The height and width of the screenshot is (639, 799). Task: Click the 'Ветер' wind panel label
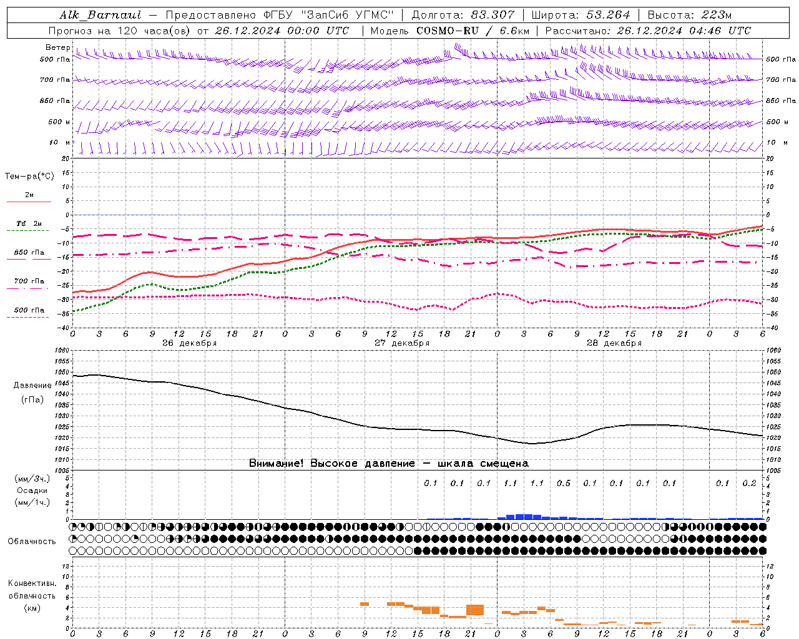[x=57, y=47]
